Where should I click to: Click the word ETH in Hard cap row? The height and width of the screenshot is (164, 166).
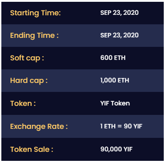pos(123,81)
